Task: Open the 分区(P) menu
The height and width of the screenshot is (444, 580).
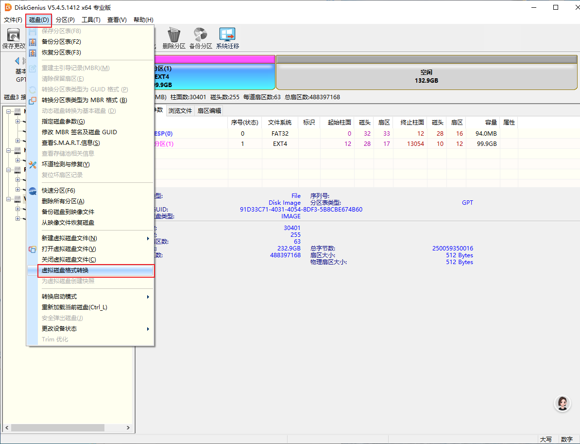Action: [65, 19]
